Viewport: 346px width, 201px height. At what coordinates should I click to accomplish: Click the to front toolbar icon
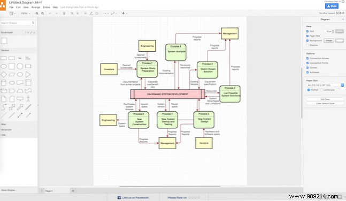tap(72, 13)
